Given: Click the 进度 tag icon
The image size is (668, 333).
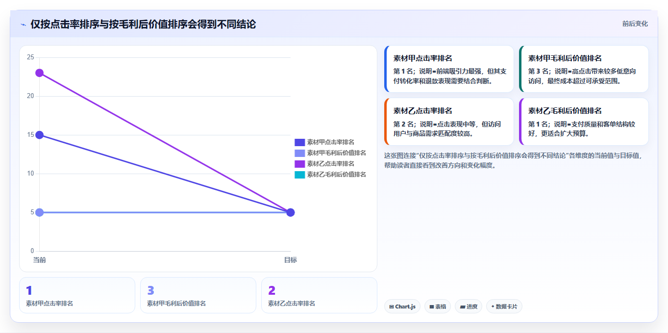Looking at the screenshot, I should pos(463,307).
